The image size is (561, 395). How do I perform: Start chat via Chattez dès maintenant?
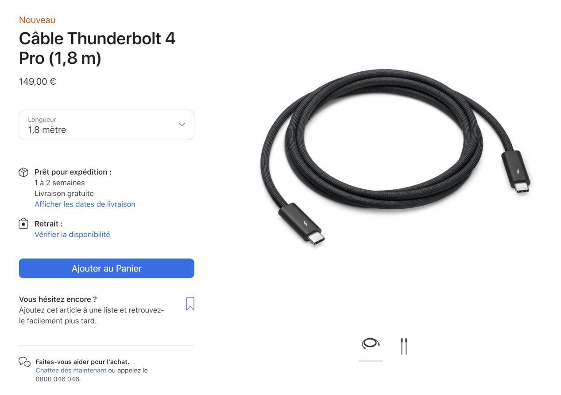coord(71,370)
